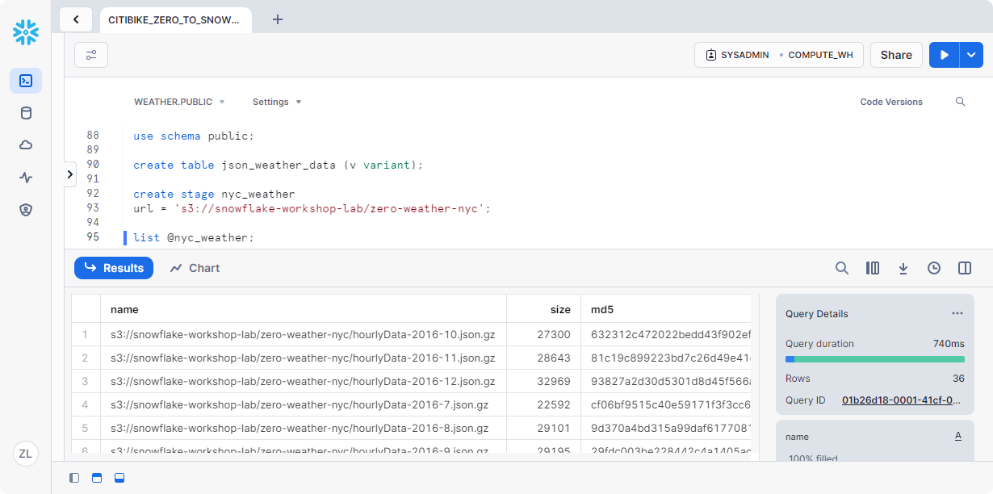
Task: Open the Admin shield icon in sidebar
Action: (26, 210)
